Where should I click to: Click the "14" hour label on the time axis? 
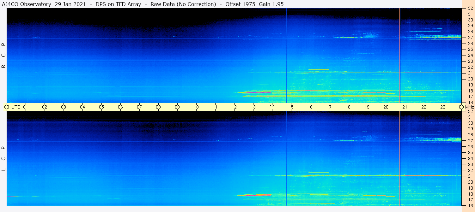pos(272,107)
